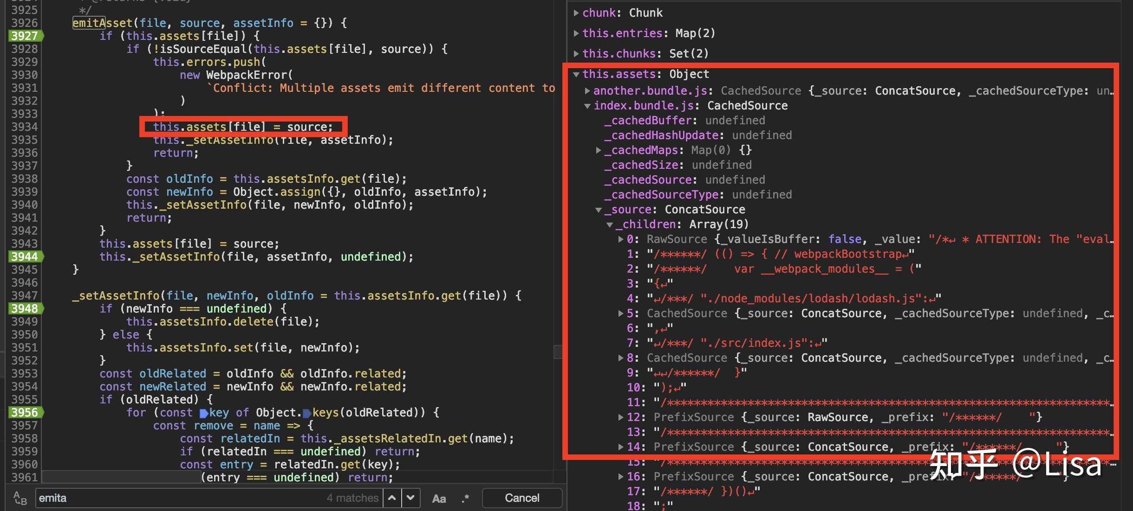Click the find-and-replace toggle icon
This screenshot has width=1133, height=511.
20,498
